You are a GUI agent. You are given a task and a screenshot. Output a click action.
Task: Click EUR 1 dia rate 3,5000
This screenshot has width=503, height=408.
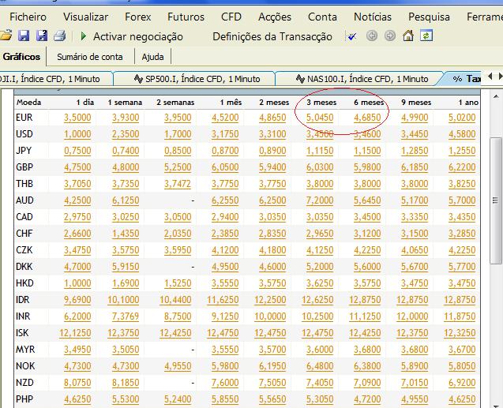(x=77, y=118)
